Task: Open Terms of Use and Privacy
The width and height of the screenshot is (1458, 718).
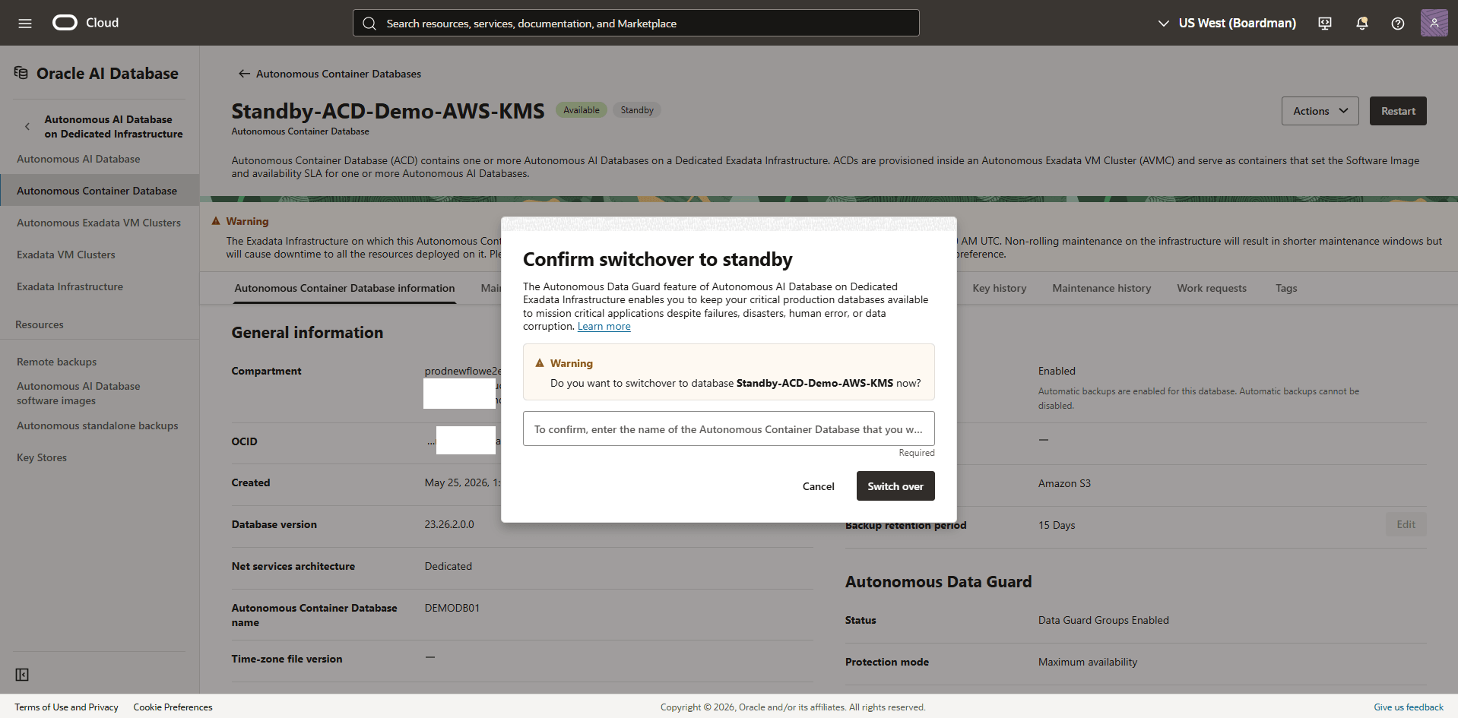Action: point(66,707)
